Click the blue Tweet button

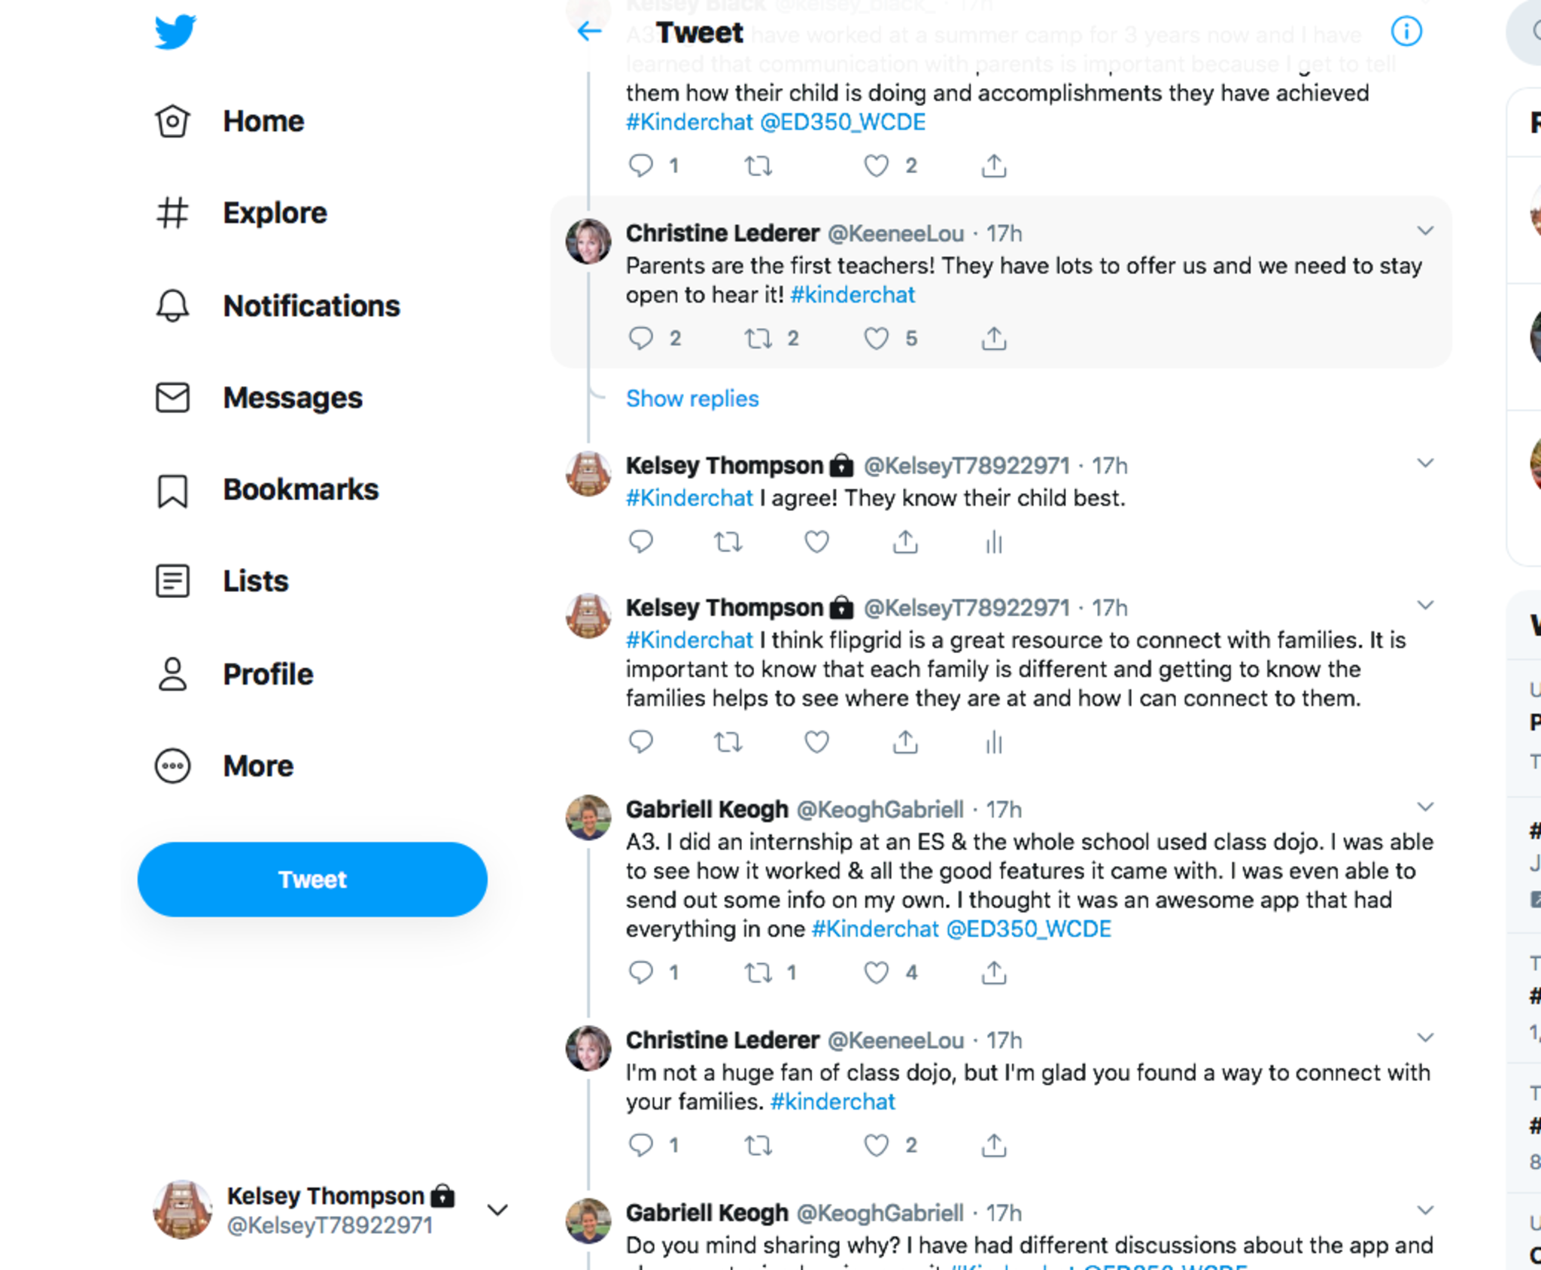(x=312, y=879)
